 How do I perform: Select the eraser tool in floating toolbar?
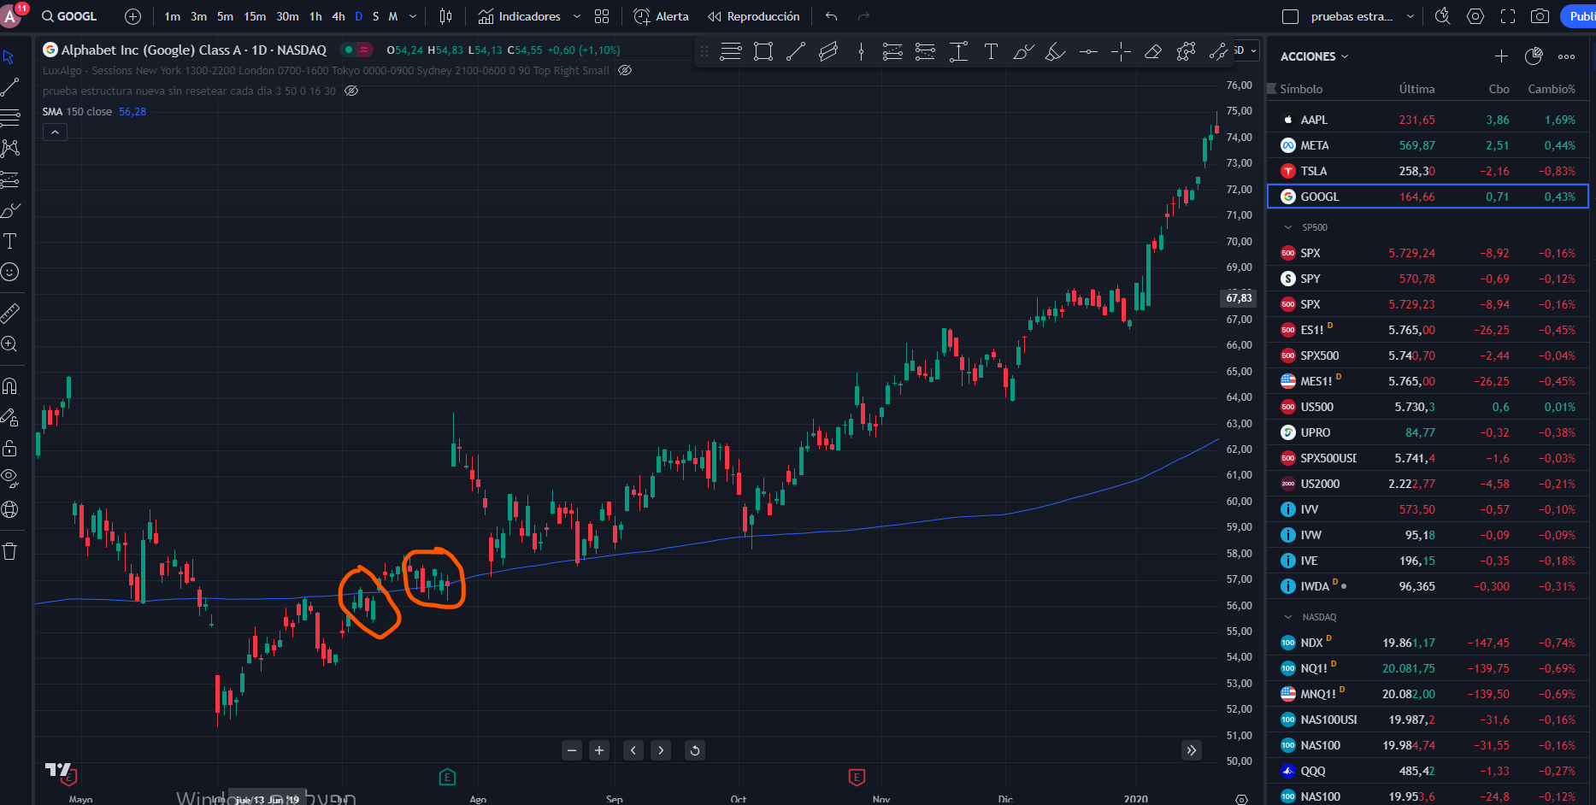(x=1152, y=52)
